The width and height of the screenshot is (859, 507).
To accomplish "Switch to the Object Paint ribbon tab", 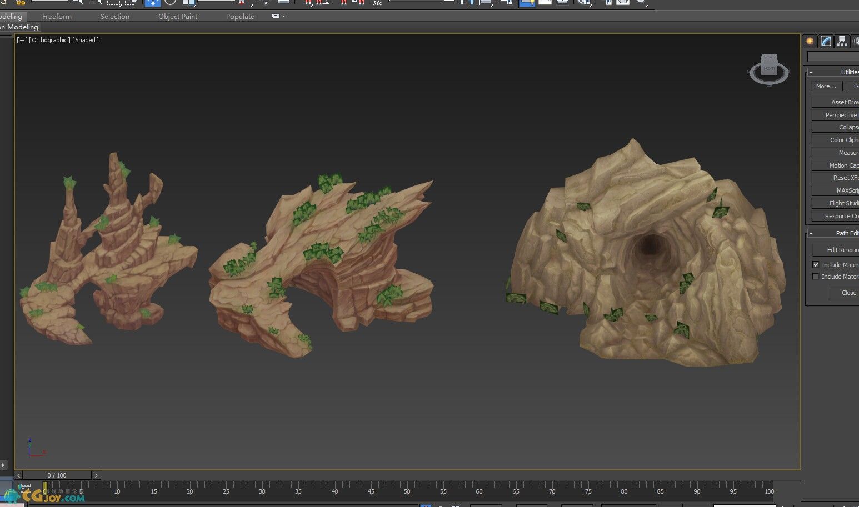I will (178, 17).
